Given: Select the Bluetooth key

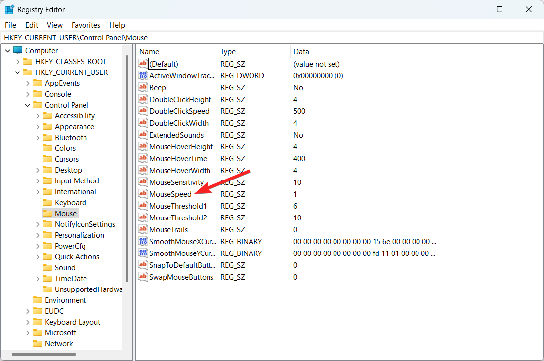Looking at the screenshot, I should 71,138.
